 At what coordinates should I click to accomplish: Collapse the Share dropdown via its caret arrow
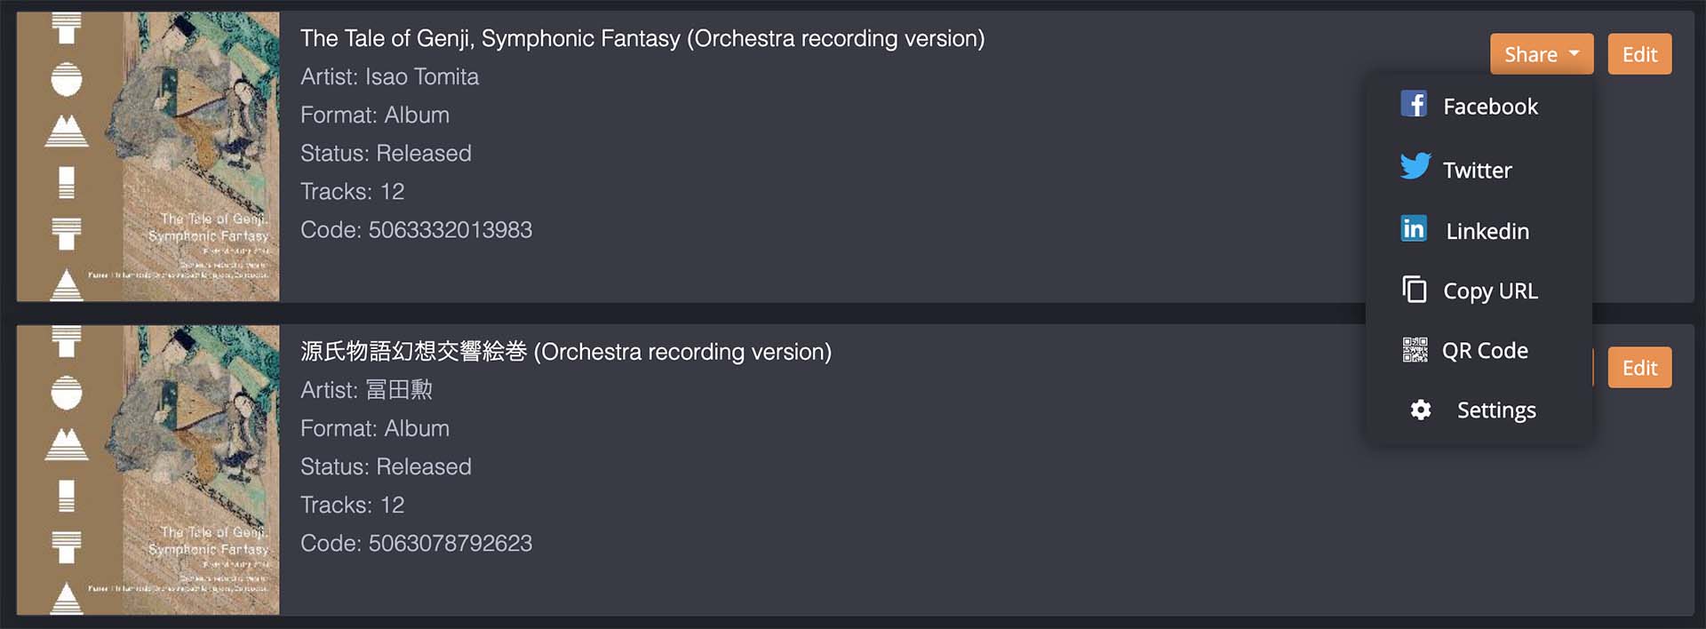[1574, 53]
